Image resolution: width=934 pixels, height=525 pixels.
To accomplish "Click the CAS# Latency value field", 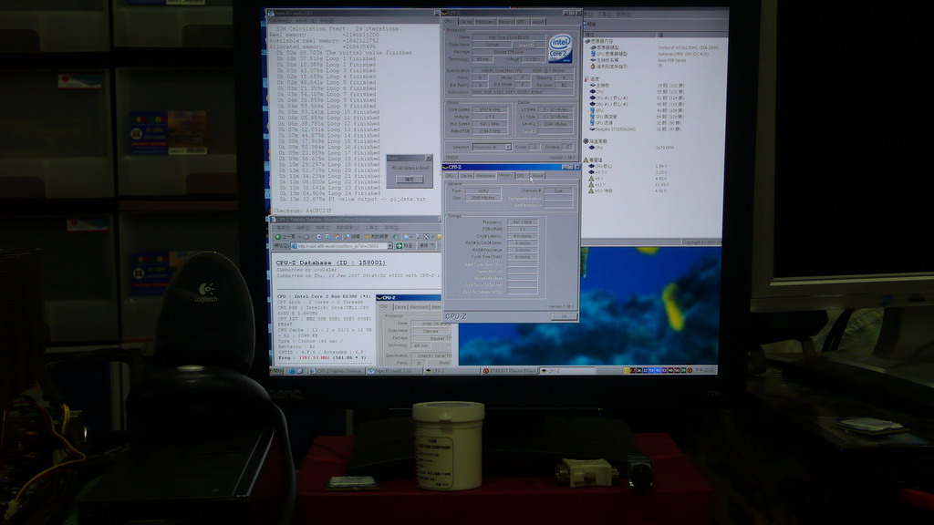I will [523, 236].
